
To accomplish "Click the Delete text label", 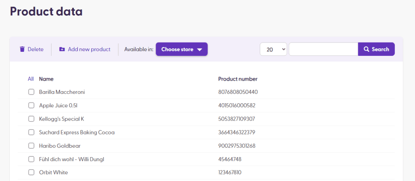I will [36, 49].
